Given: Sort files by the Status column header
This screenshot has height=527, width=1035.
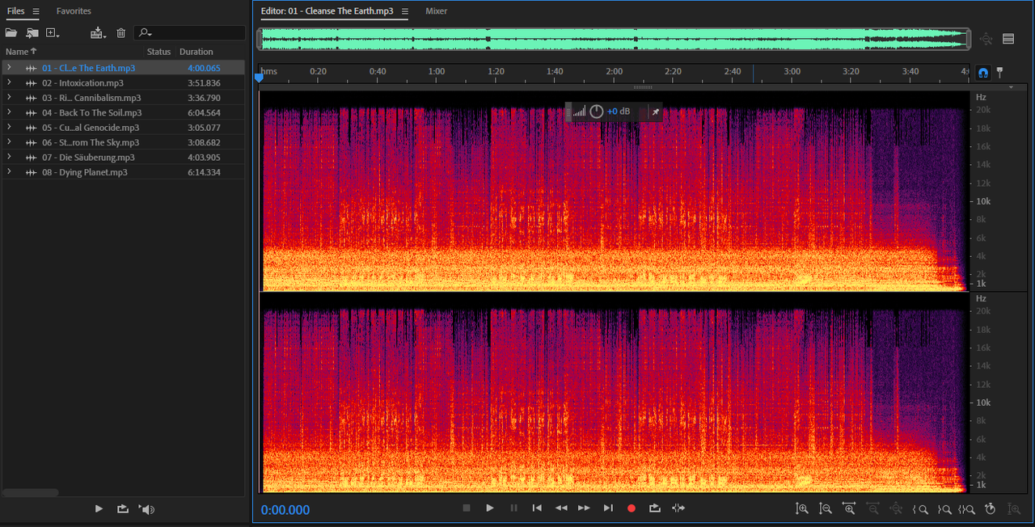Looking at the screenshot, I should [158, 52].
